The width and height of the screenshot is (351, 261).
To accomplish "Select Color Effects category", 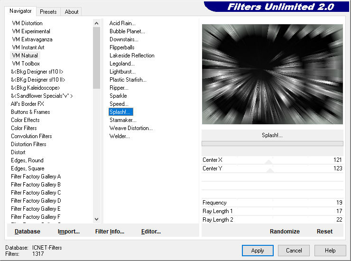I will (25, 120).
